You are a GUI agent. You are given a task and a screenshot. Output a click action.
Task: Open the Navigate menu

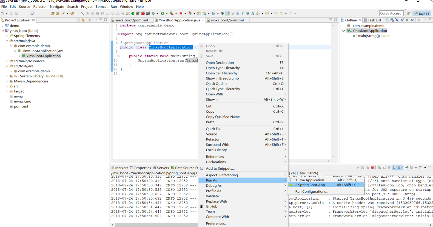click(57, 7)
